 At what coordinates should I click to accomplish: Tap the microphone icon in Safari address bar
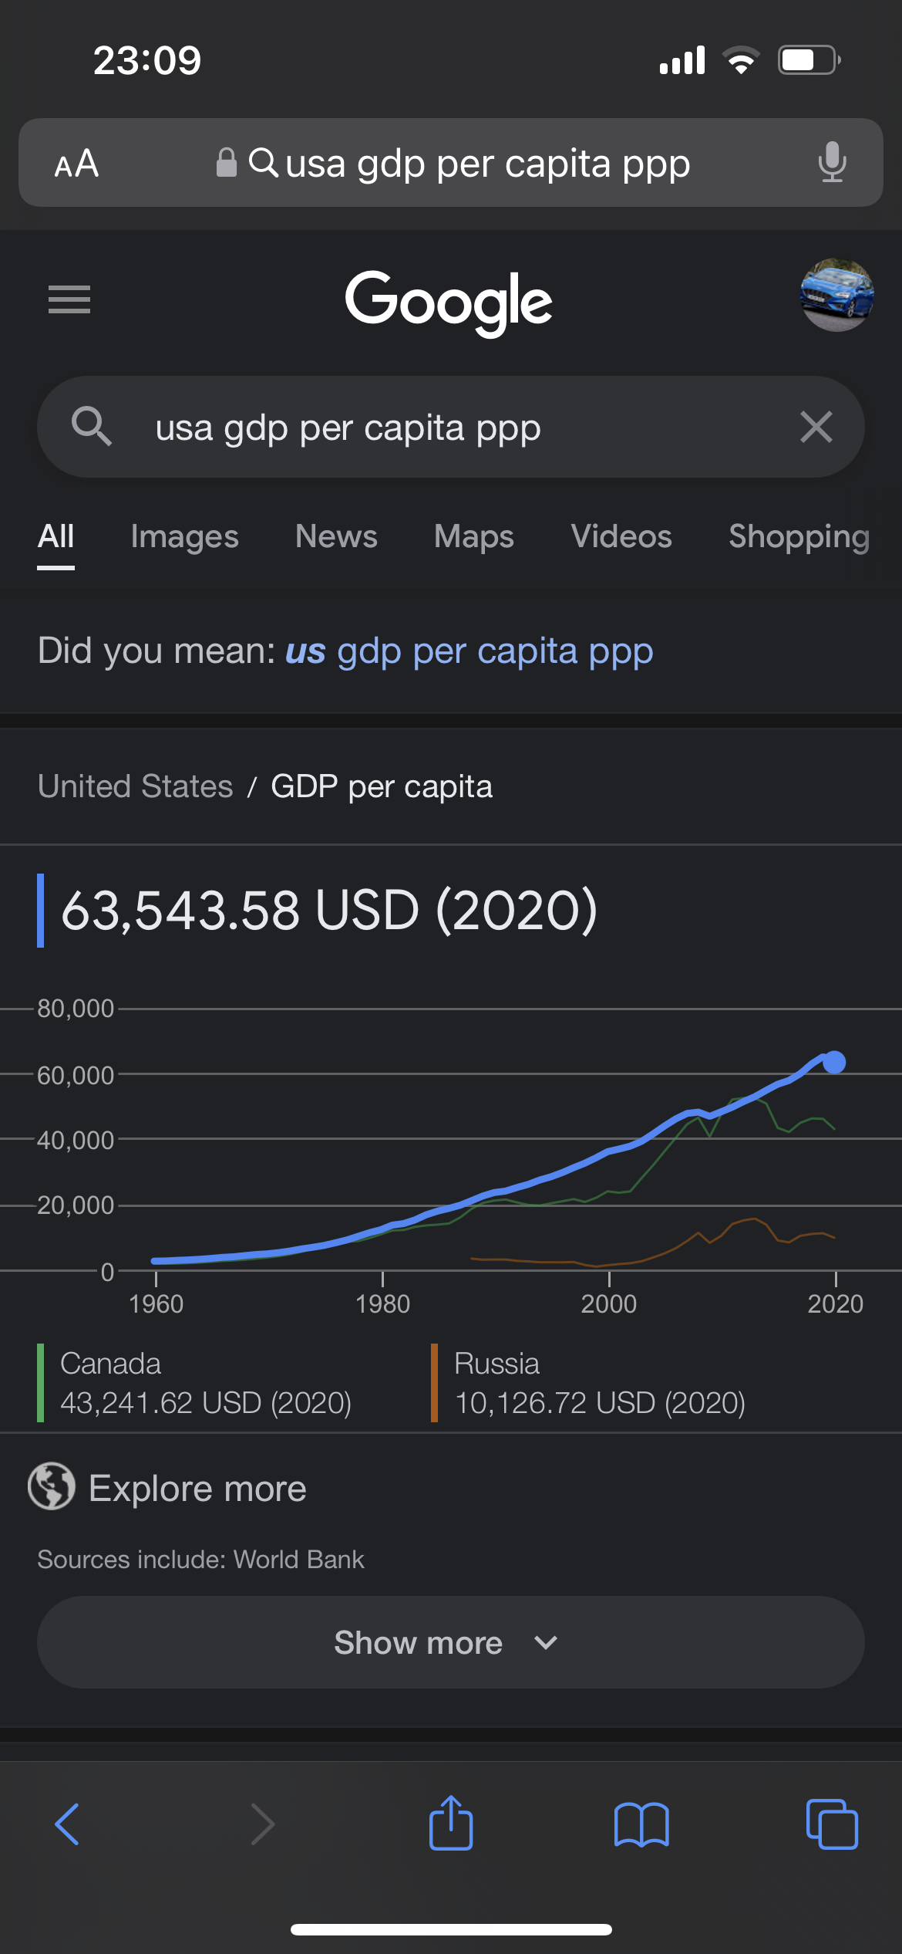pos(832,162)
